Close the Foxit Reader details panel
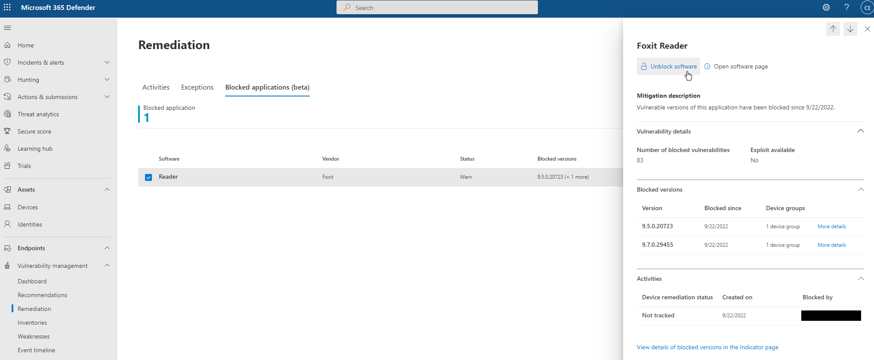This screenshot has width=874, height=360. click(867, 29)
